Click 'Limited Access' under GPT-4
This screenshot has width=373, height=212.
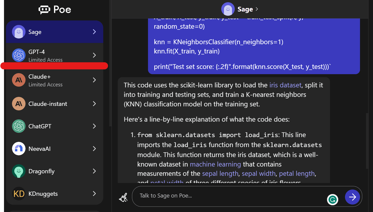[x=45, y=60]
